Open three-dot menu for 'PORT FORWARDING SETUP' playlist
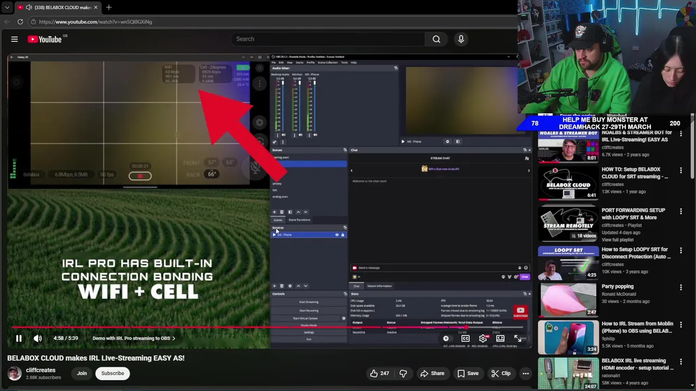The height and width of the screenshot is (391, 696). point(681,211)
